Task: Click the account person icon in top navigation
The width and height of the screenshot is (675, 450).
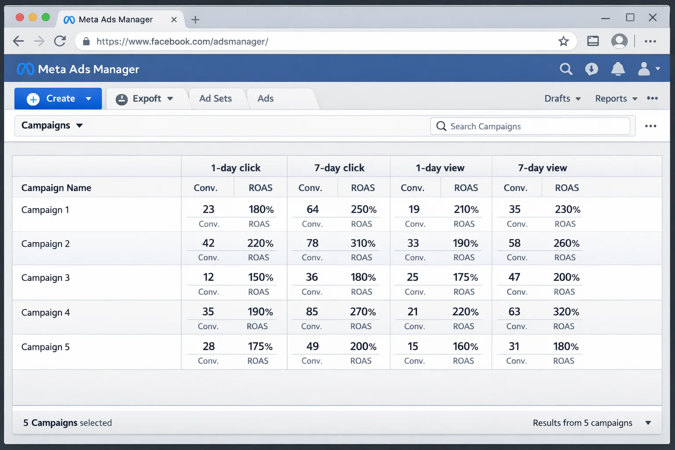Action: coord(644,69)
